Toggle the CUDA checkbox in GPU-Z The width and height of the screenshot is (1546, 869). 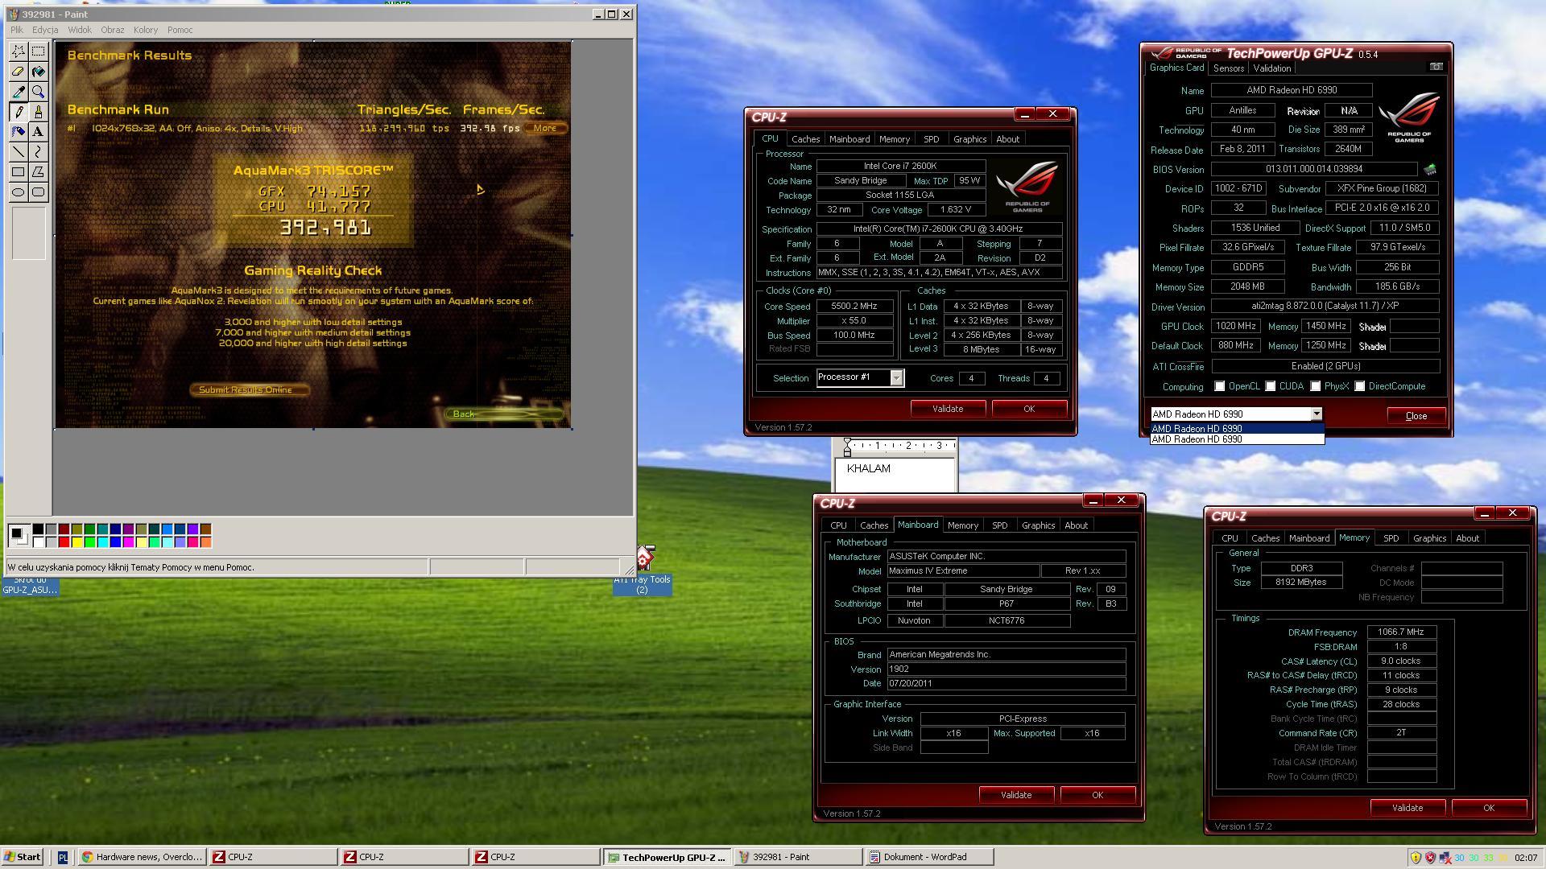click(1270, 387)
